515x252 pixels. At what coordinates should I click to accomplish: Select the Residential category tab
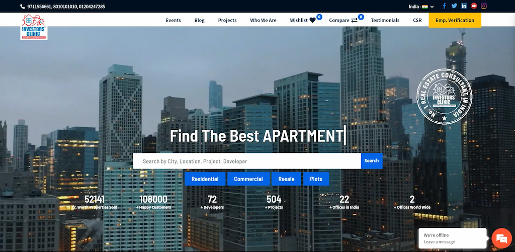[205, 179]
